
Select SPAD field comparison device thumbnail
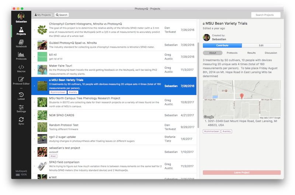42,166
